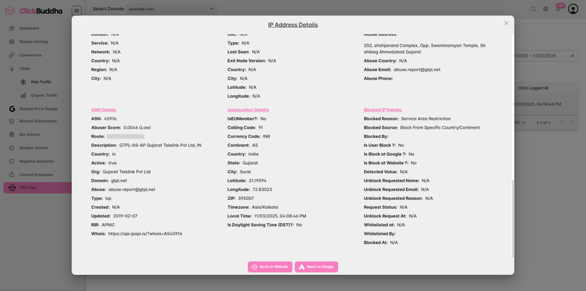This screenshot has height=291, width=586.
Task: Click the Blocked Submissions ban icon
Action: tap(11, 121)
